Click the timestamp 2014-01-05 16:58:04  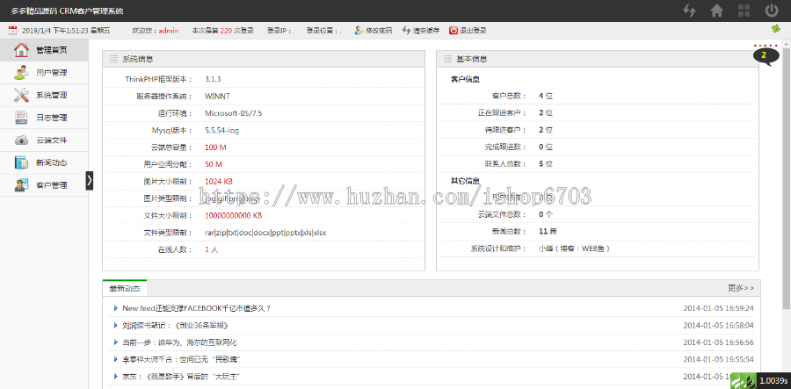[x=718, y=326]
